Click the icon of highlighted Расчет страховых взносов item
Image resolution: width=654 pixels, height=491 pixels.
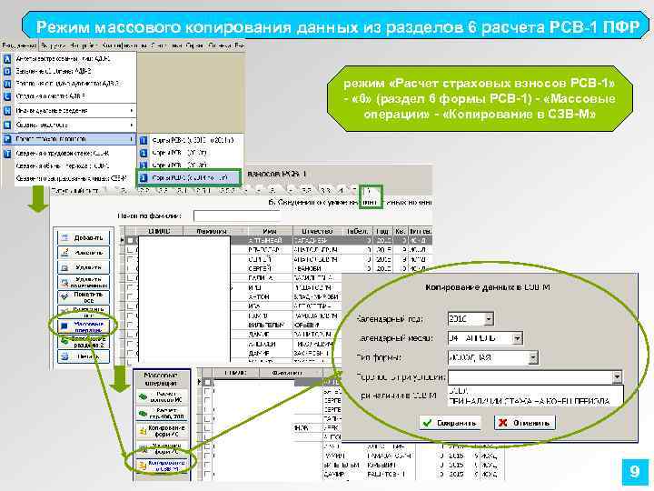click(7, 138)
